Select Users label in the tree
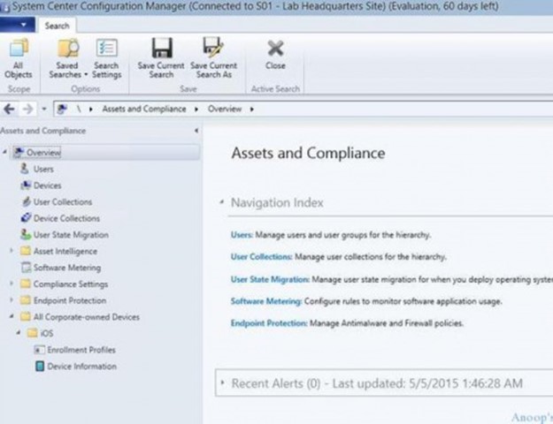The image size is (553, 424). pos(43,169)
